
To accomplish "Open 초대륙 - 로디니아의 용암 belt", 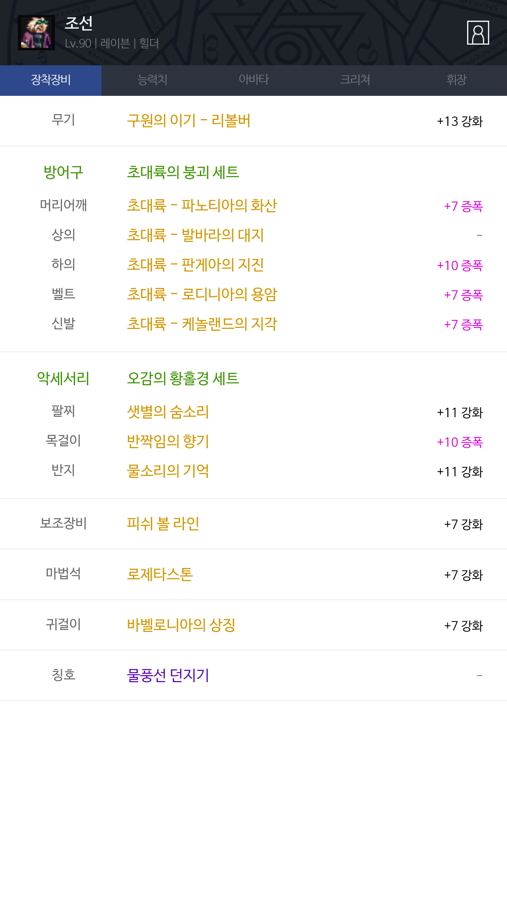I will point(202,295).
